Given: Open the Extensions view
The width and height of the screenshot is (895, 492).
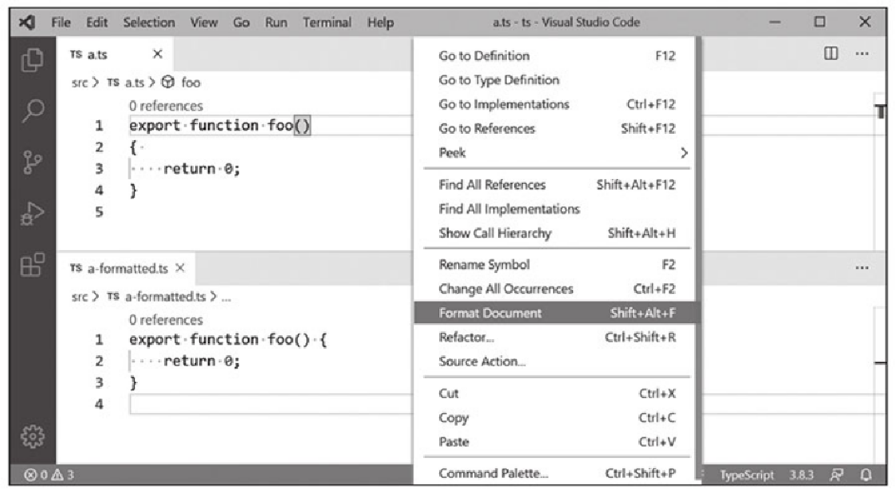Looking at the screenshot, I should point(32,265).
